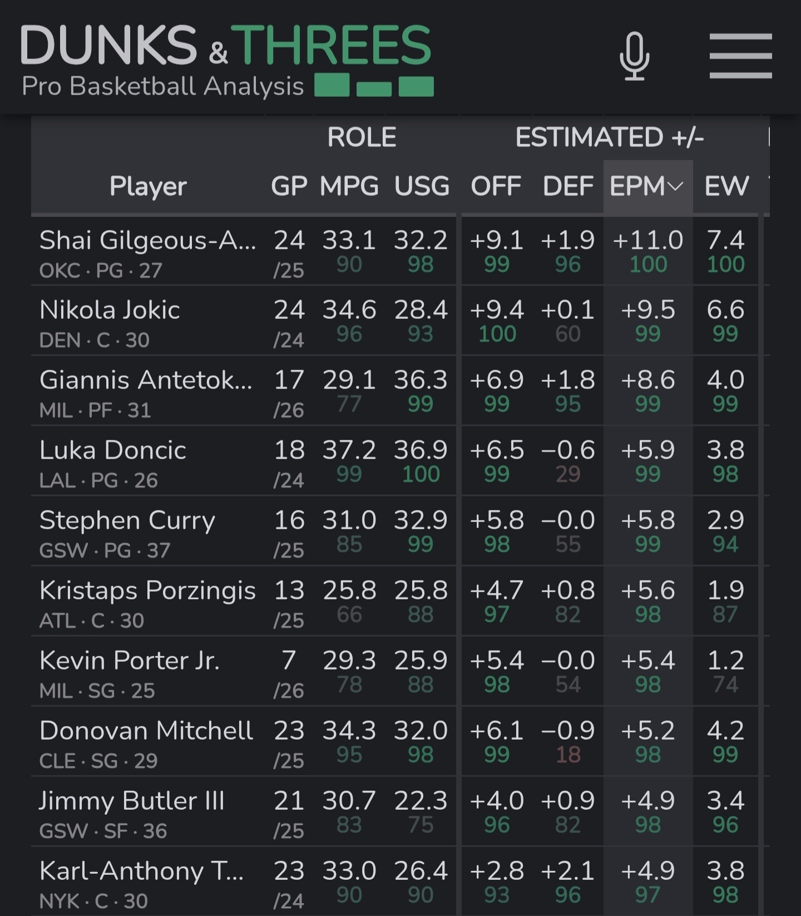Click the green bar-chart logo graphic
The image size is (801, 916).
pyautogui.click(x=374, y=86)
